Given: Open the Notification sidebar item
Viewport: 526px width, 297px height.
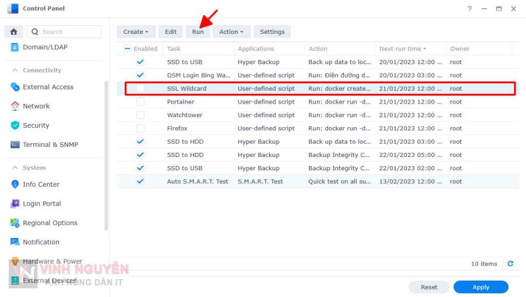Looking at the screenshot, I should [41, 242].
